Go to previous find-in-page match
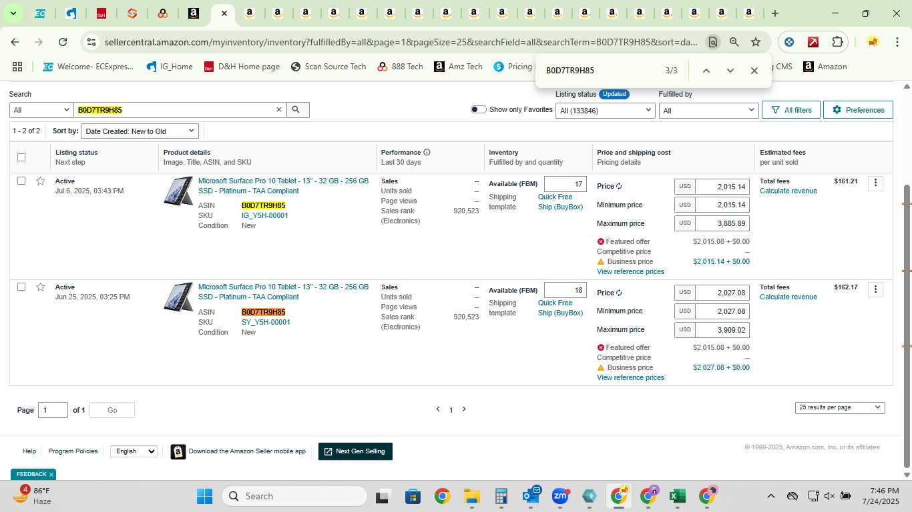Image resolution: width=912 pixels, height=512 pixels. [706, 71]
